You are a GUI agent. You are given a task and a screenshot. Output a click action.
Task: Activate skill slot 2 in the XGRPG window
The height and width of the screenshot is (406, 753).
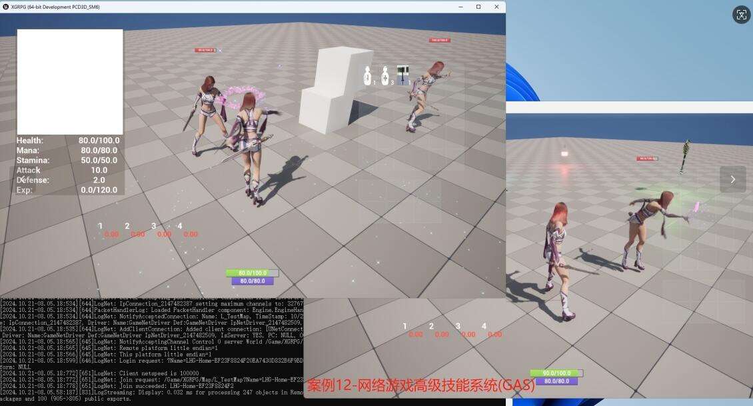pyautogui.click(x=127, y=226)
